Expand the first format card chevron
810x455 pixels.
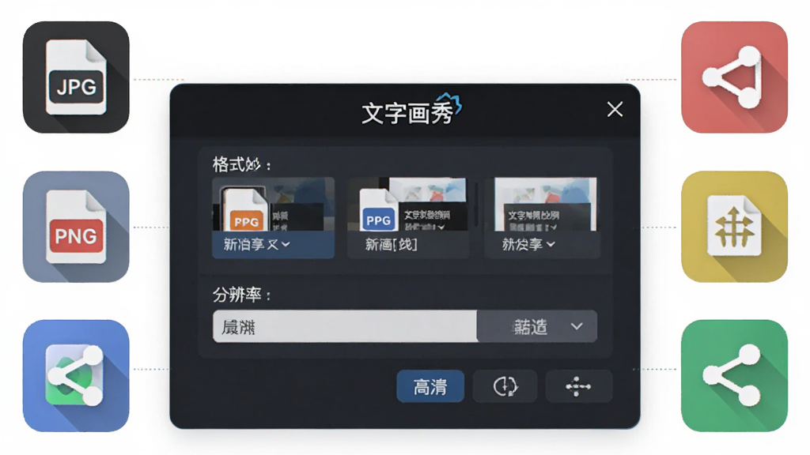pyautogui.click(x=286, y=244)
